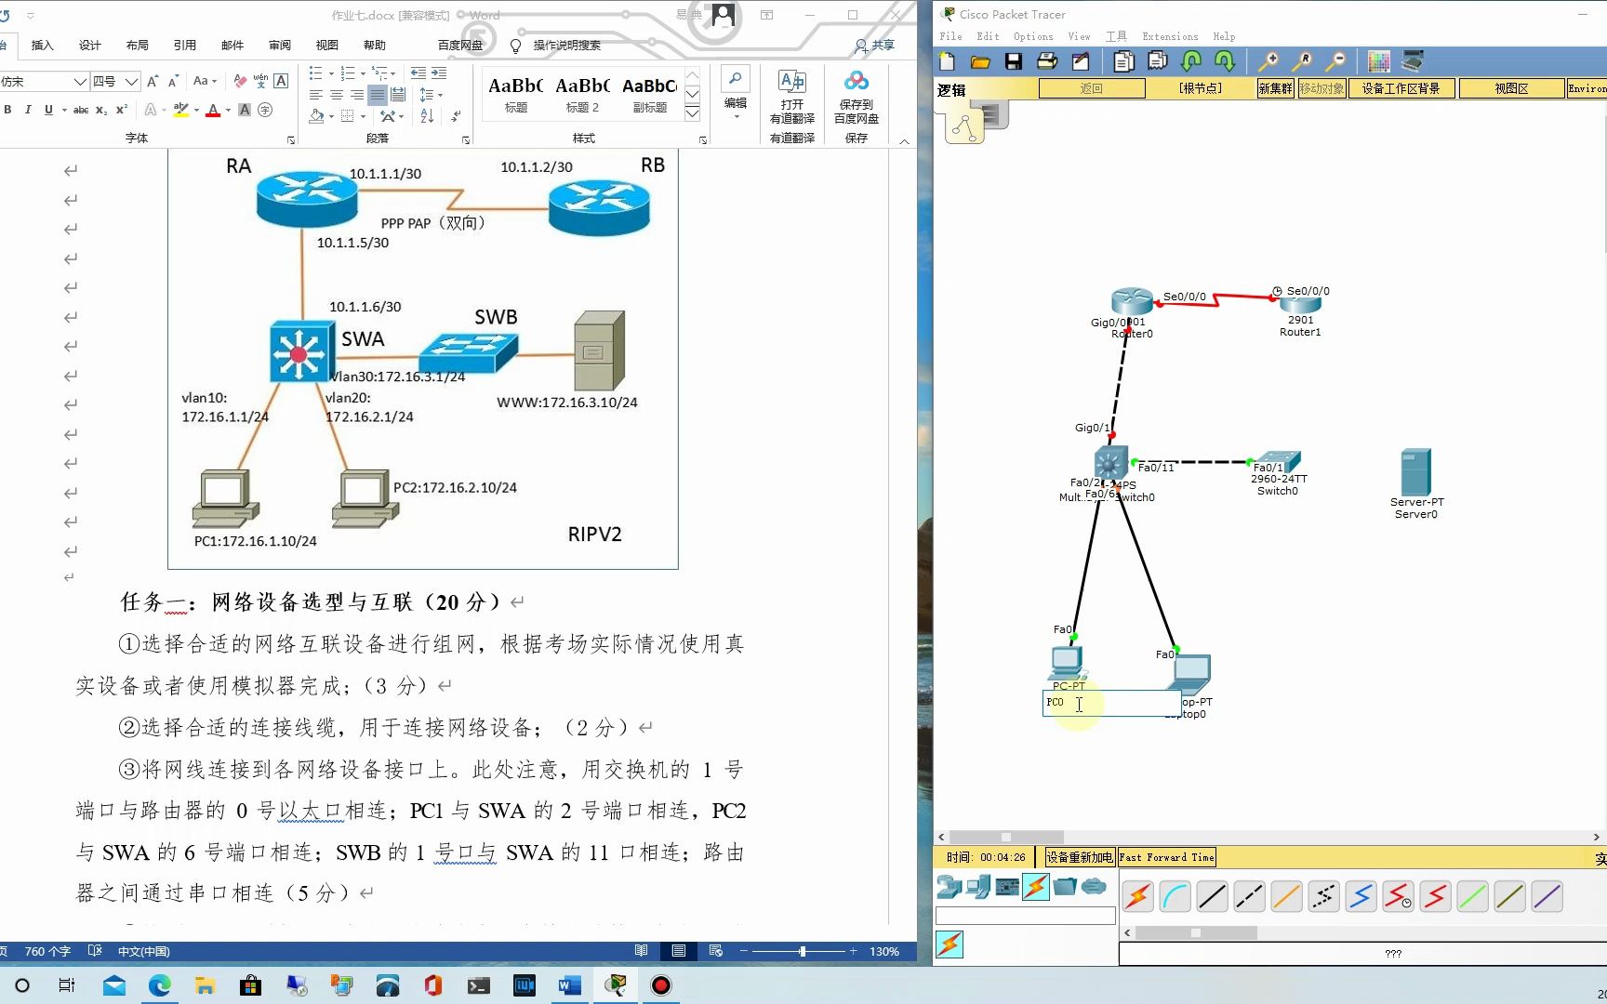Select the Copper Straight-Through cable tool
Viewport: 1607px width, 1004px height.
click(1212, 895)
